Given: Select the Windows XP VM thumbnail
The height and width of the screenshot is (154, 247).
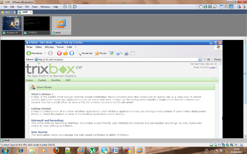Looking at the screenshot, I should [12, 25].
